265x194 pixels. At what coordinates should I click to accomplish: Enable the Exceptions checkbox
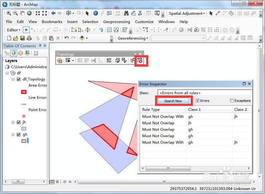(x=232, y=101)
